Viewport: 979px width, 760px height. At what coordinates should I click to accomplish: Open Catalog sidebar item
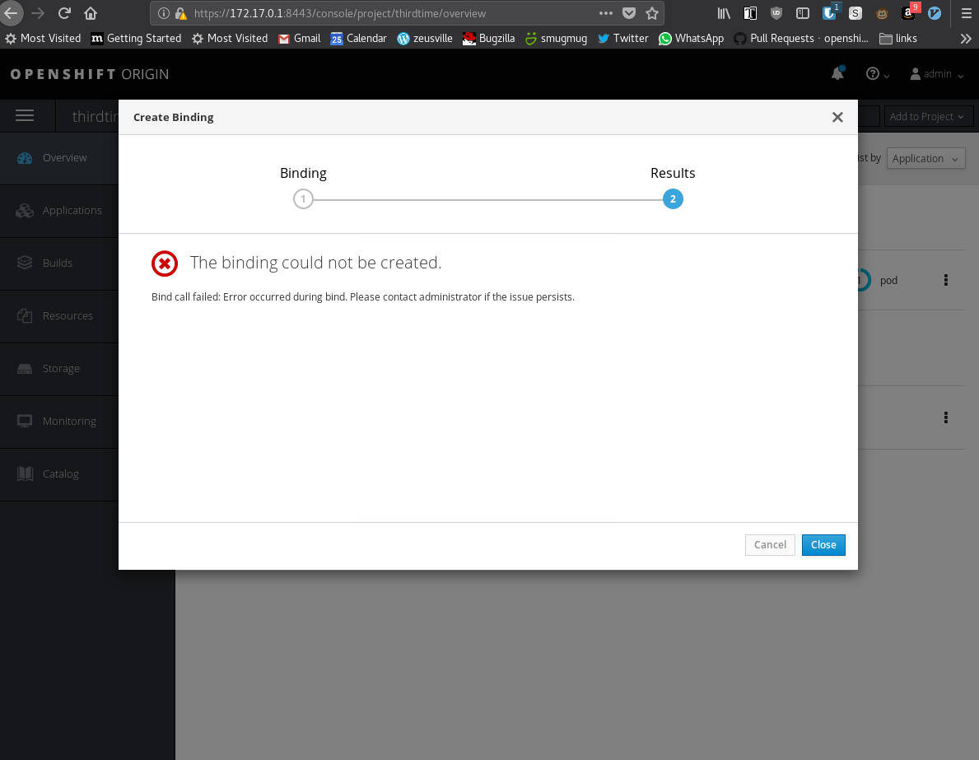[59, 474]
